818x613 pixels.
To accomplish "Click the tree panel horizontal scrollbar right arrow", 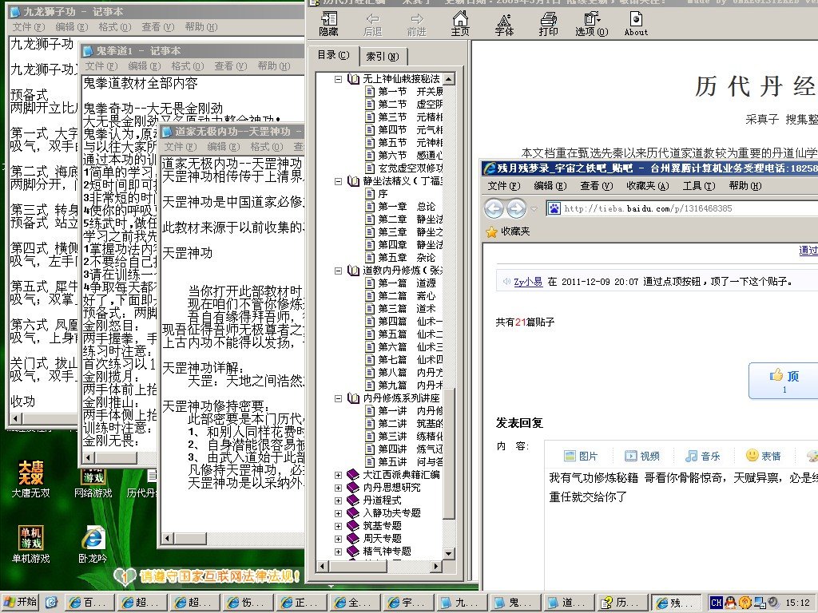I will 436,566.
